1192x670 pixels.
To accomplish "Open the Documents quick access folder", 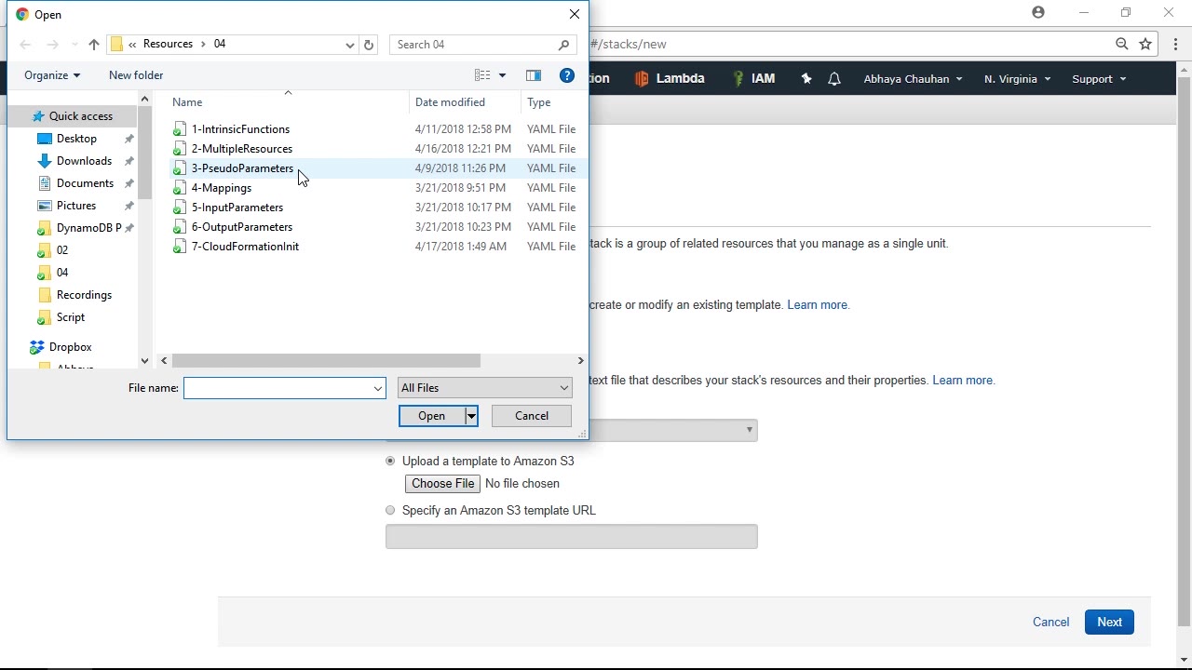I will pos(85,183).
